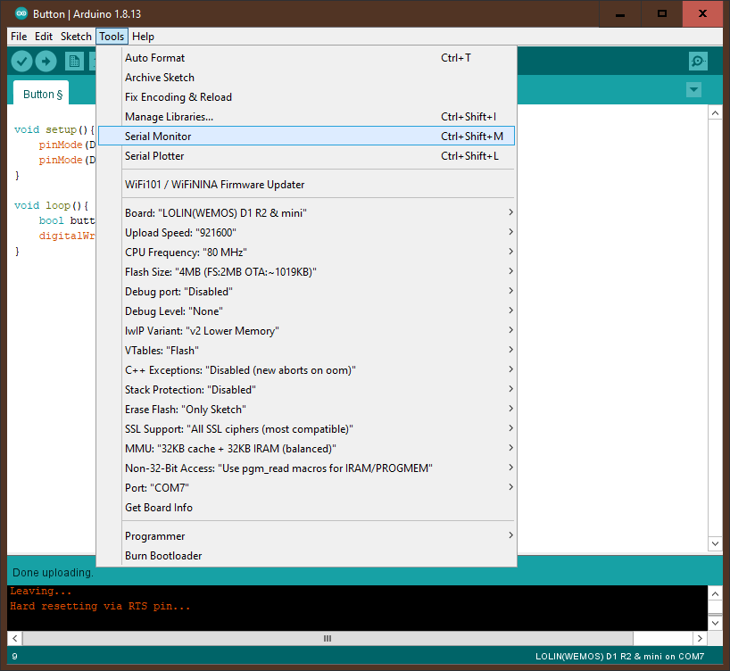Open the Edit menu
Image resolution: width=730 pixels, height=671 pixels.
click(44, 37)
